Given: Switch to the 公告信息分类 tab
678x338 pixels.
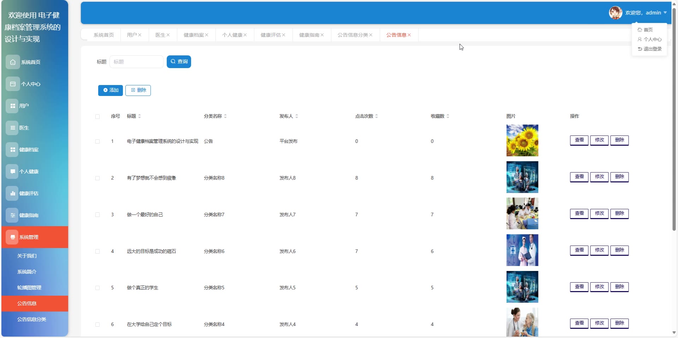Looking at the screenshot, I should click(352, 35).
